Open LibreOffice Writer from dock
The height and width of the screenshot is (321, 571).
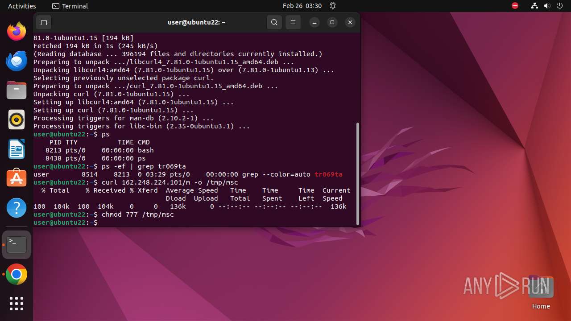pyautogui.click(x=17, y=149)
